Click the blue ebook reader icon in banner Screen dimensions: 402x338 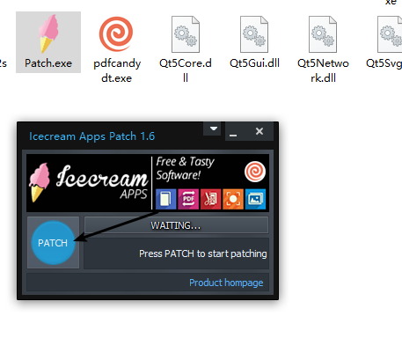pyautogui.click(x=166, y=199)
